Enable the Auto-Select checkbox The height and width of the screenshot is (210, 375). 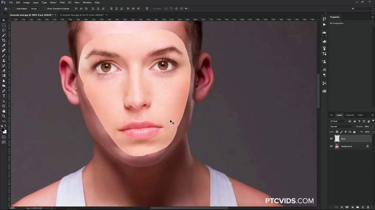pos(14,8)
